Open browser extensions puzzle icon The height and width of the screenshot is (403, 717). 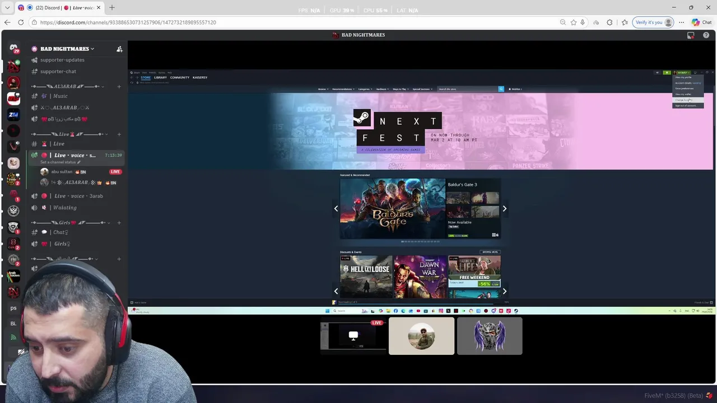[609, 22]
